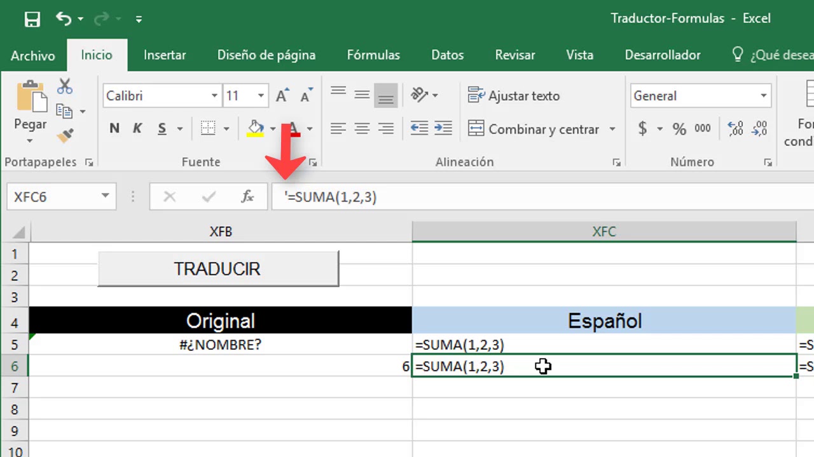Click the formula bar with '=SUMA(1,2,3)
The width and height of the screenshot is (814, 457).
coord(544,197)
